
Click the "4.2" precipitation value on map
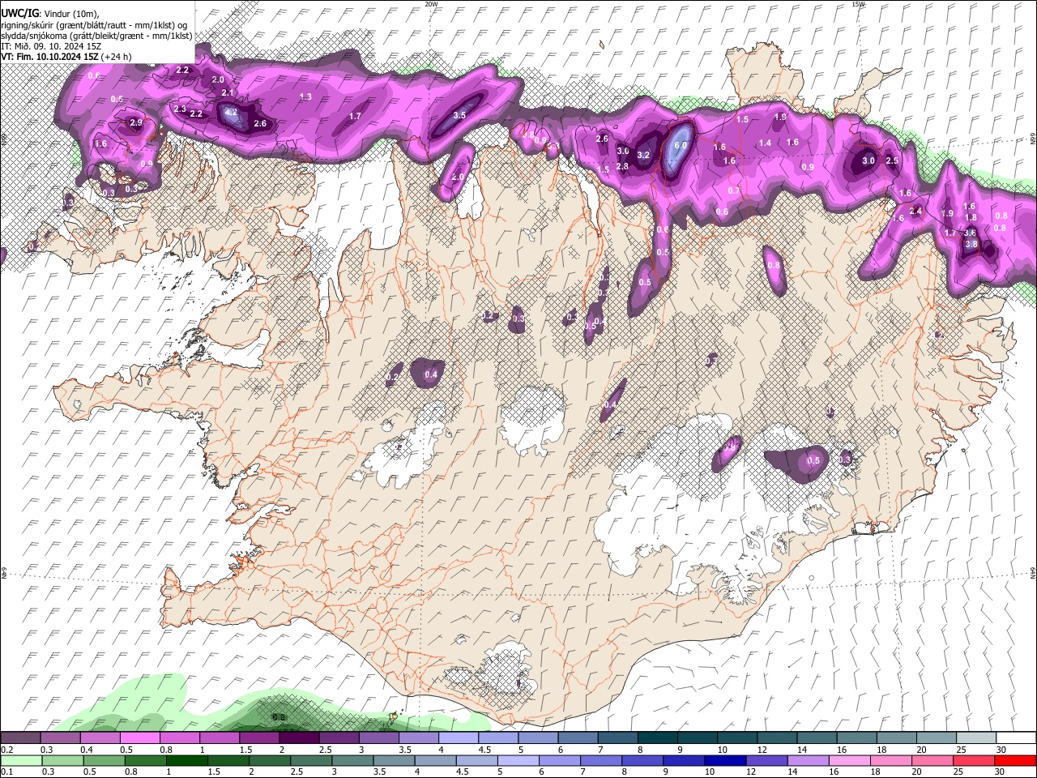click(x=231, y=113)
